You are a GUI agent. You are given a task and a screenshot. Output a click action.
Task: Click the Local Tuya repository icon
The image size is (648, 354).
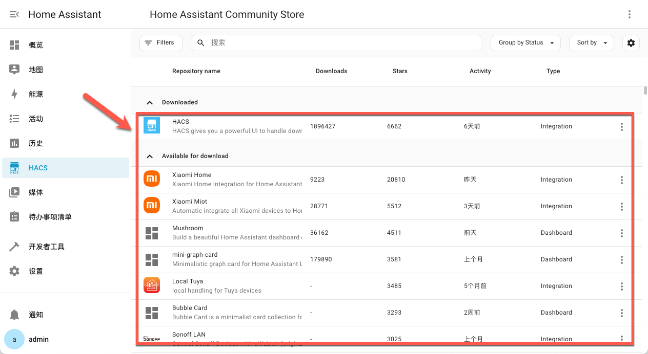pyautogui.click(x=152, y=285)
